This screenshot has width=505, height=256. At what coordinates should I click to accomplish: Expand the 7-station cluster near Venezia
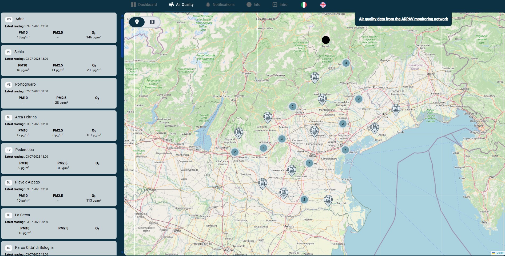coord(345,150)
